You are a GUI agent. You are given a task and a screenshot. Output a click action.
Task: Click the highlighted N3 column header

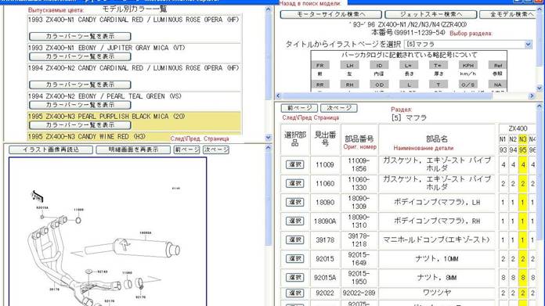coord(522,139)
